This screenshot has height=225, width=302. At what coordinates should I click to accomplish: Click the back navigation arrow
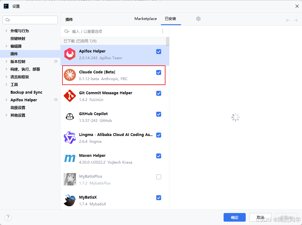point(288,20)
